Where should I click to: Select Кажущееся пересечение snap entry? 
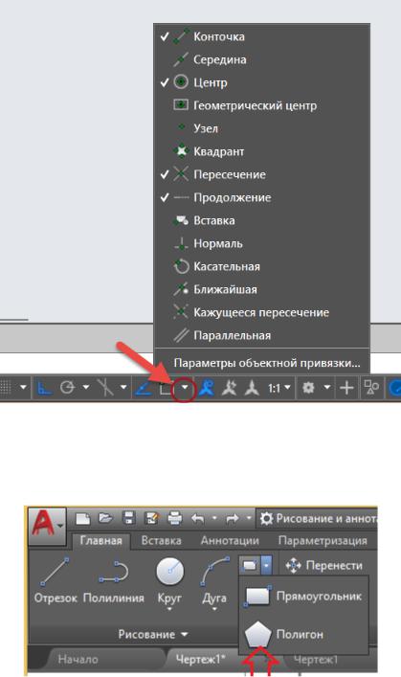[261, 312]
